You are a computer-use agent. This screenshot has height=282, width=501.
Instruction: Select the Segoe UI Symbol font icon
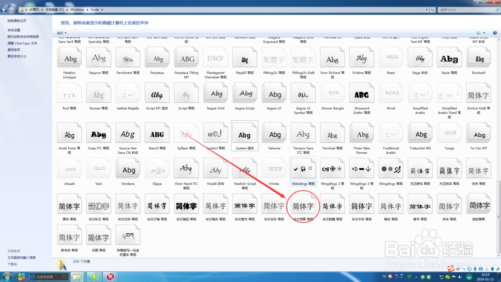click(303, 93)
